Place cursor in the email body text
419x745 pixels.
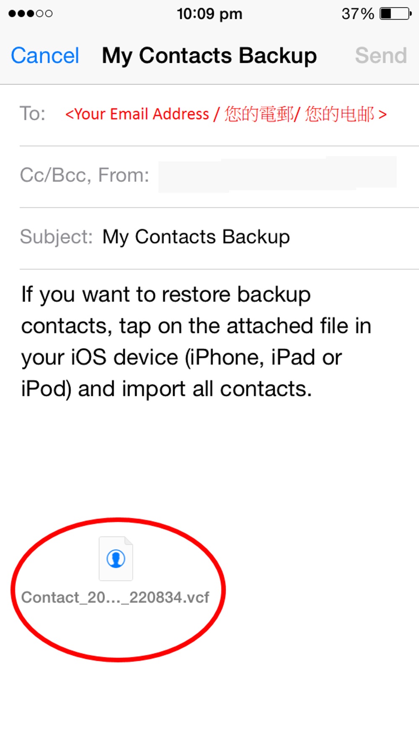click(196, 341)
